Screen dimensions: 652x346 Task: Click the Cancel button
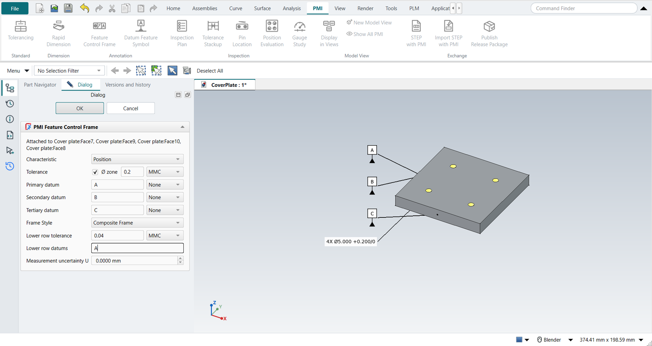coord(131,108)
